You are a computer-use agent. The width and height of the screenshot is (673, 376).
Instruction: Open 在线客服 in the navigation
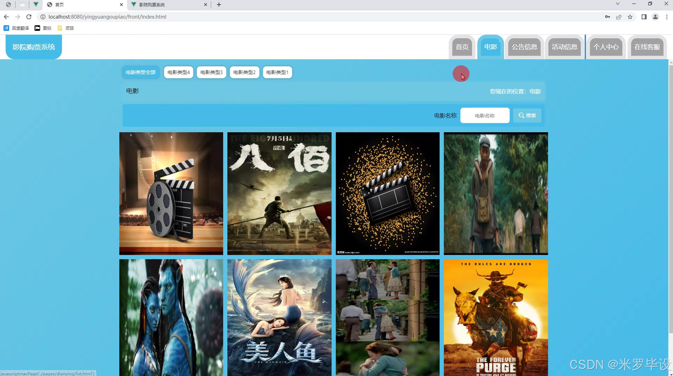pos(647,47)
